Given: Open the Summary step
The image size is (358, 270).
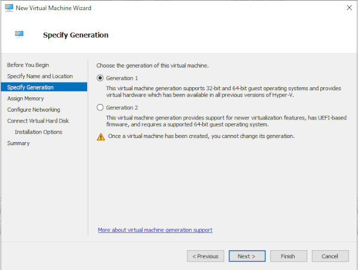Looking at the screenshot, I should (18, 143).
